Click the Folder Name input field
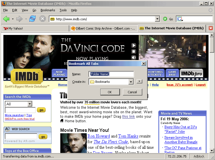215x160 pixels. coord(111,74)
